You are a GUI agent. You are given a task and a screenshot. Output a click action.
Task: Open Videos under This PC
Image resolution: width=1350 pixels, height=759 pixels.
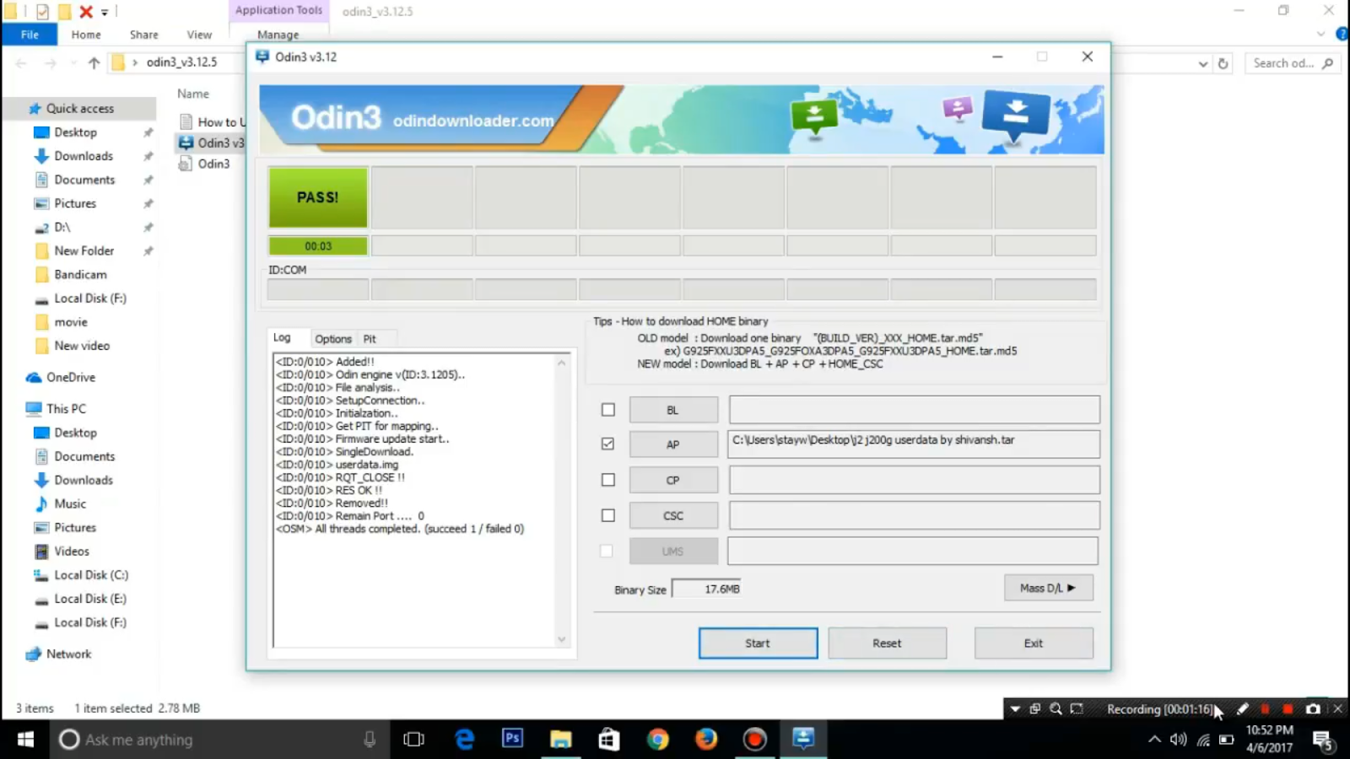pyautogui.click(x=72, y=551)
